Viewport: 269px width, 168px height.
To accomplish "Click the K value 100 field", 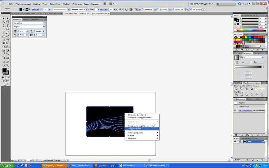I will point(262,27).
